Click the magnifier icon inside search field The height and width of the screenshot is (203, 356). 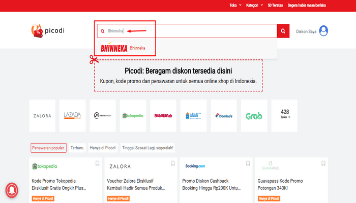[103, 31]
